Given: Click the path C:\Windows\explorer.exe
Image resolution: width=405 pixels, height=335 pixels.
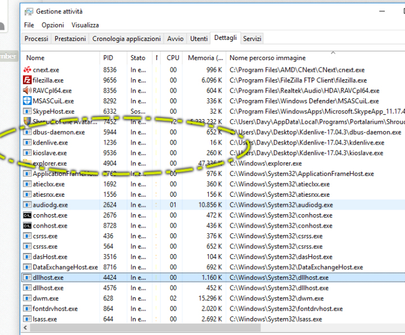Looking at the screenshot, I should (265, 164).
